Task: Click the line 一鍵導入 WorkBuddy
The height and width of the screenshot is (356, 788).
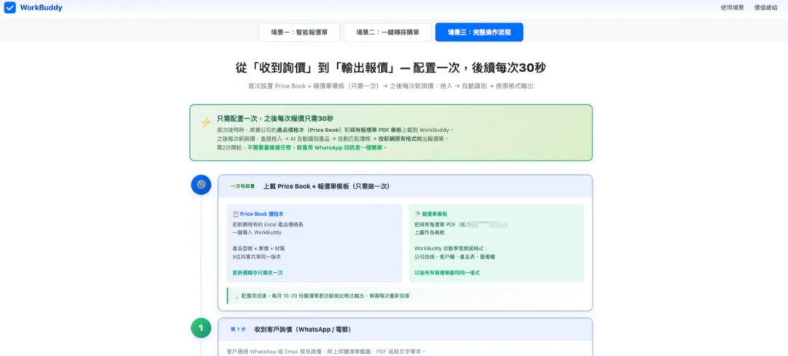Action: click(x=256, y=233)
